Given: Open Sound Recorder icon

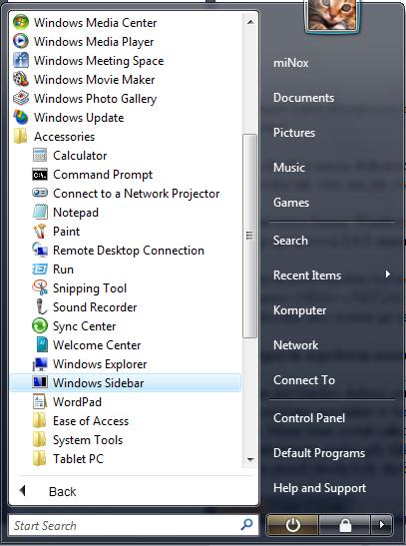Looking at the screenshot, I should click(x=41, y=306).
